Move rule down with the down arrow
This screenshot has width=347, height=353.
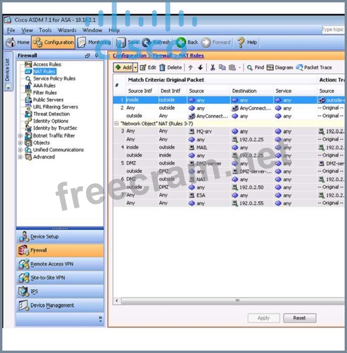coord(200,68)
